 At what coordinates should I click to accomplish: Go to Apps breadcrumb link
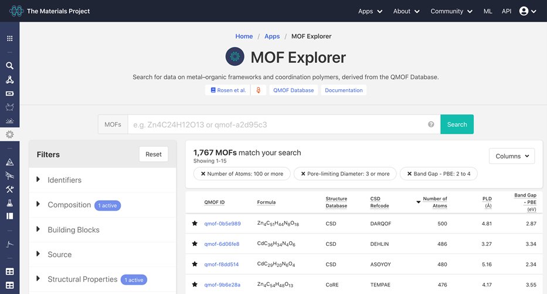click(x=272, y=36)
